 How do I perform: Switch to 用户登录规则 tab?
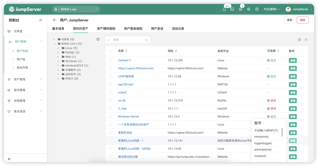tap(133, 29)
